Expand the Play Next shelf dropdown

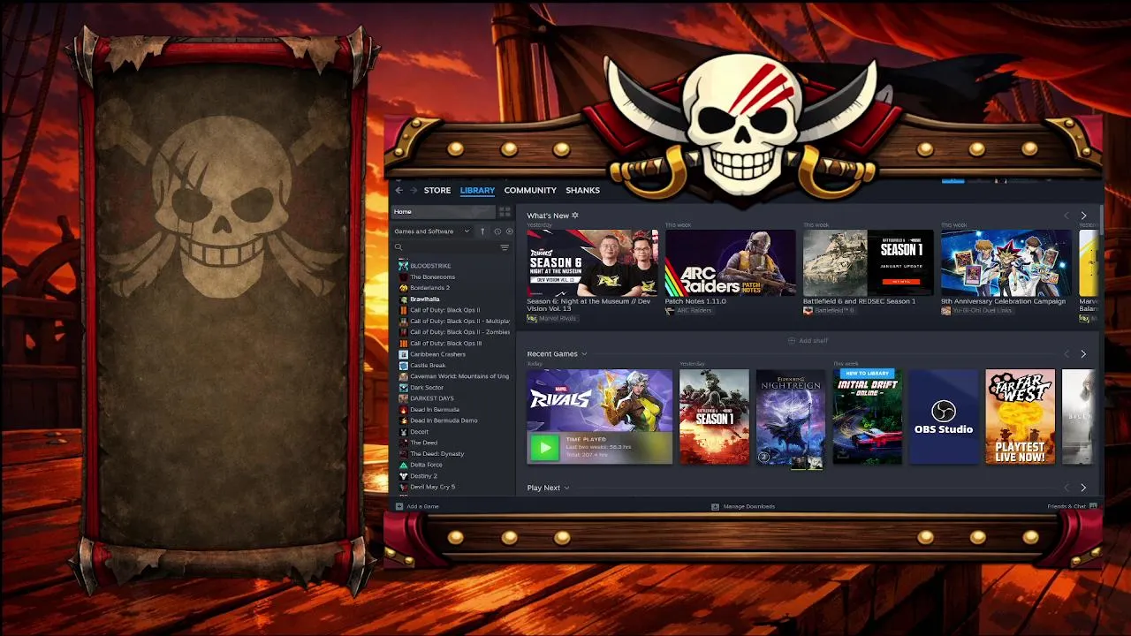566,488
